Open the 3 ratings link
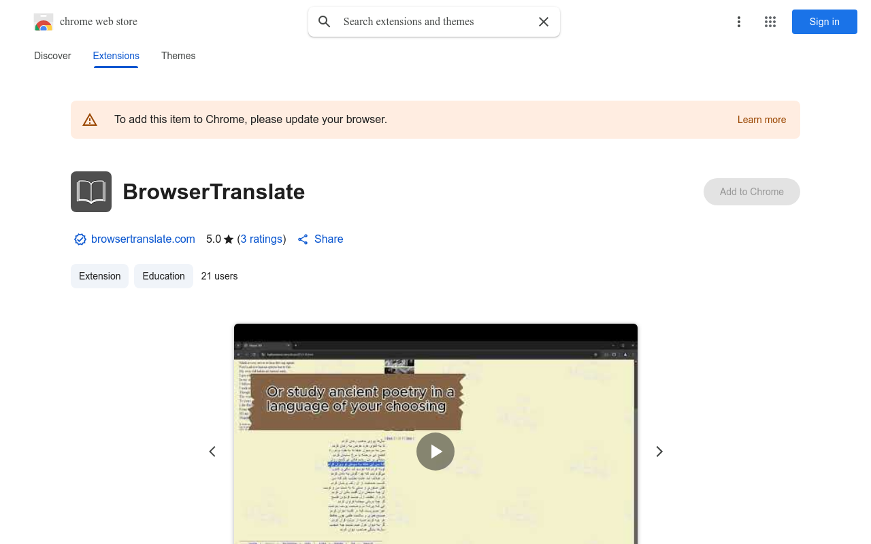This screenshot has height=544, width=871. click(x=261, y=239)
